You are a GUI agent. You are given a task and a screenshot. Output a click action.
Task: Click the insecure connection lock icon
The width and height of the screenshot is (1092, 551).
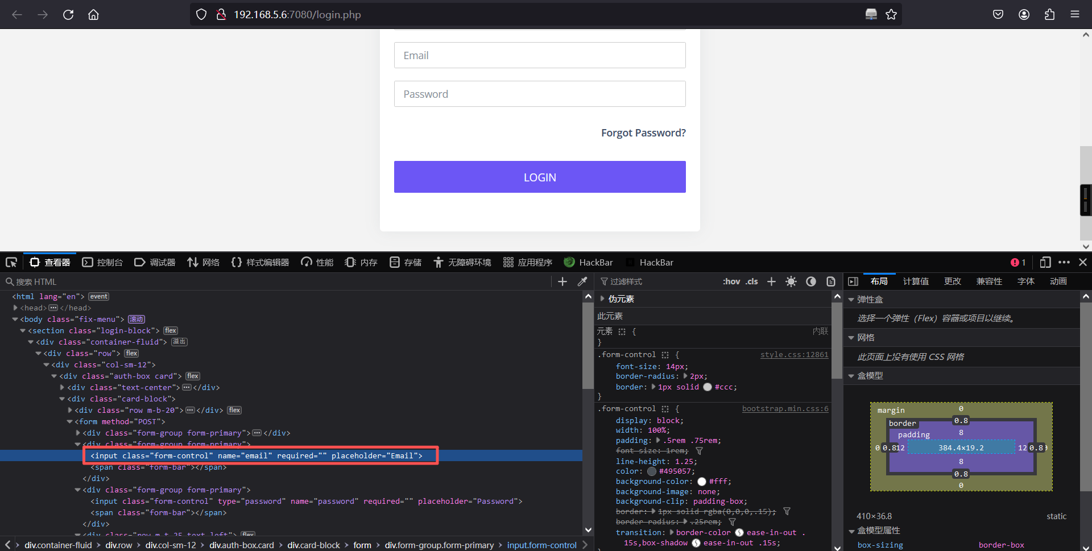tap(221, 14)
